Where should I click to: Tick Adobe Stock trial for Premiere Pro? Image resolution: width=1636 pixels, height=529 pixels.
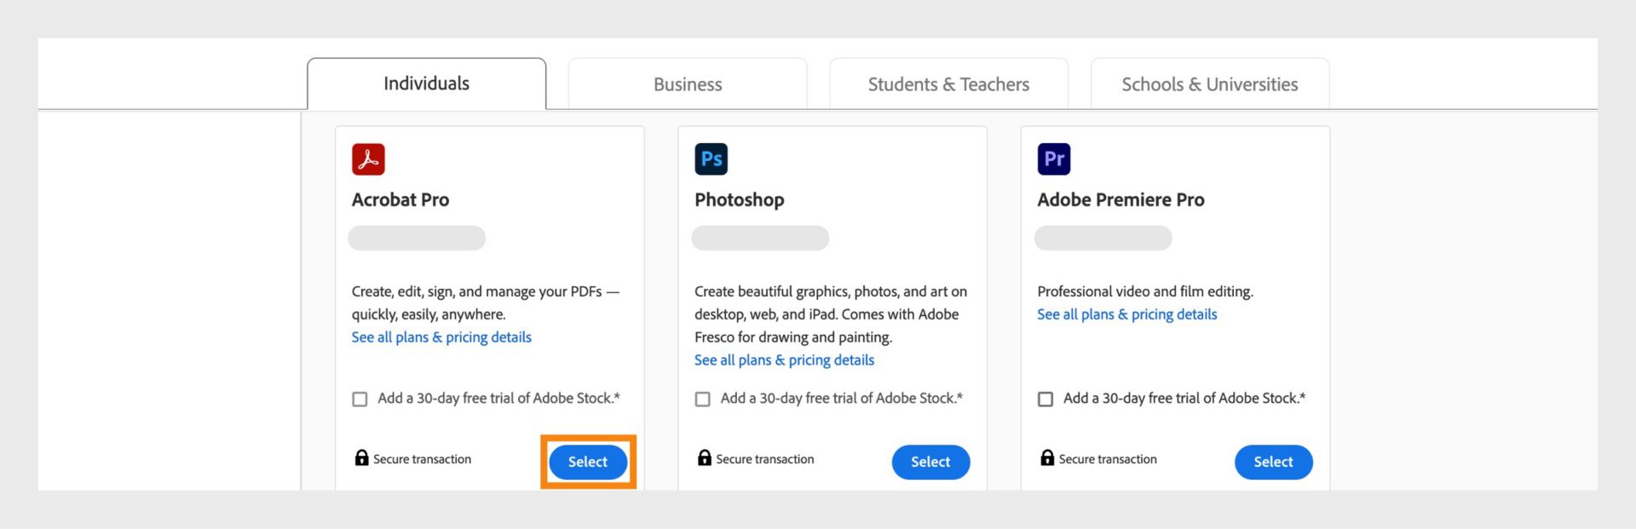(x=1046, y=400)
